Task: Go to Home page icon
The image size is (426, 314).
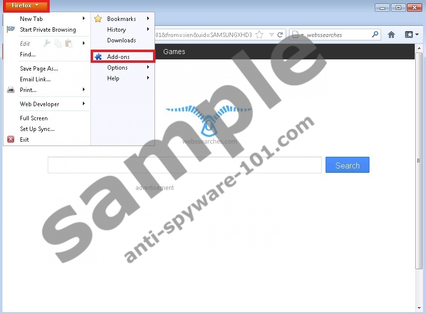Action: click(x=391, y=35)
